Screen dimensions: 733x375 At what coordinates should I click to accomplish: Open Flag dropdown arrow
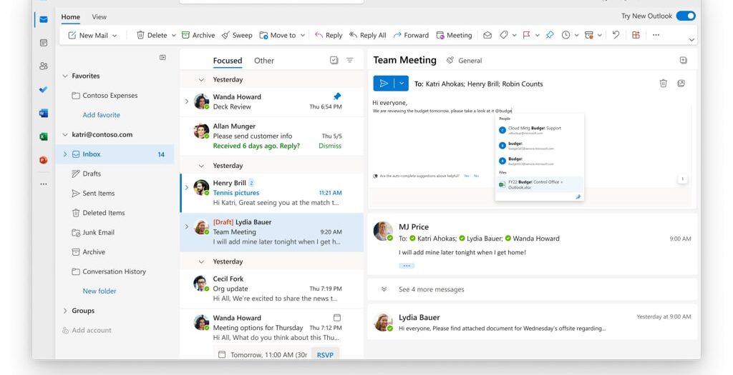pos(537,36)
